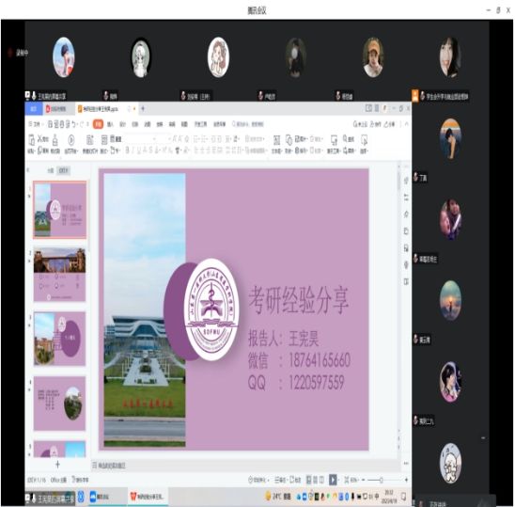Viewport: 515px width, 507px height.
Task: Expand the Layout dropdown in the ribbon
Action: coord(103,151)
